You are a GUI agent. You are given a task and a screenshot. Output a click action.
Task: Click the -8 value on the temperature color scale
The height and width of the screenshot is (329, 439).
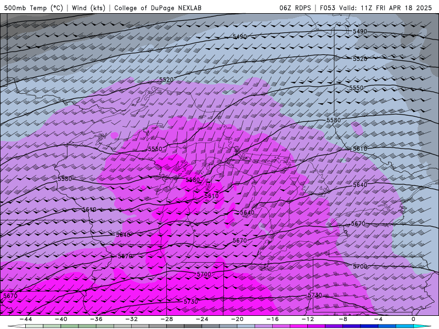point(343,319)
